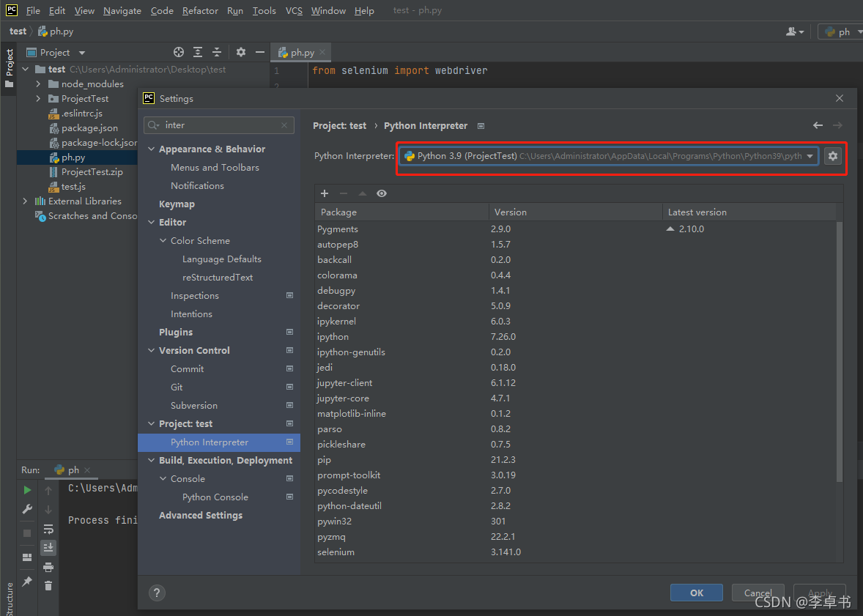Screen dimensions: 863x616
Task: Select the ipython package row
Action: pos(575,337)
